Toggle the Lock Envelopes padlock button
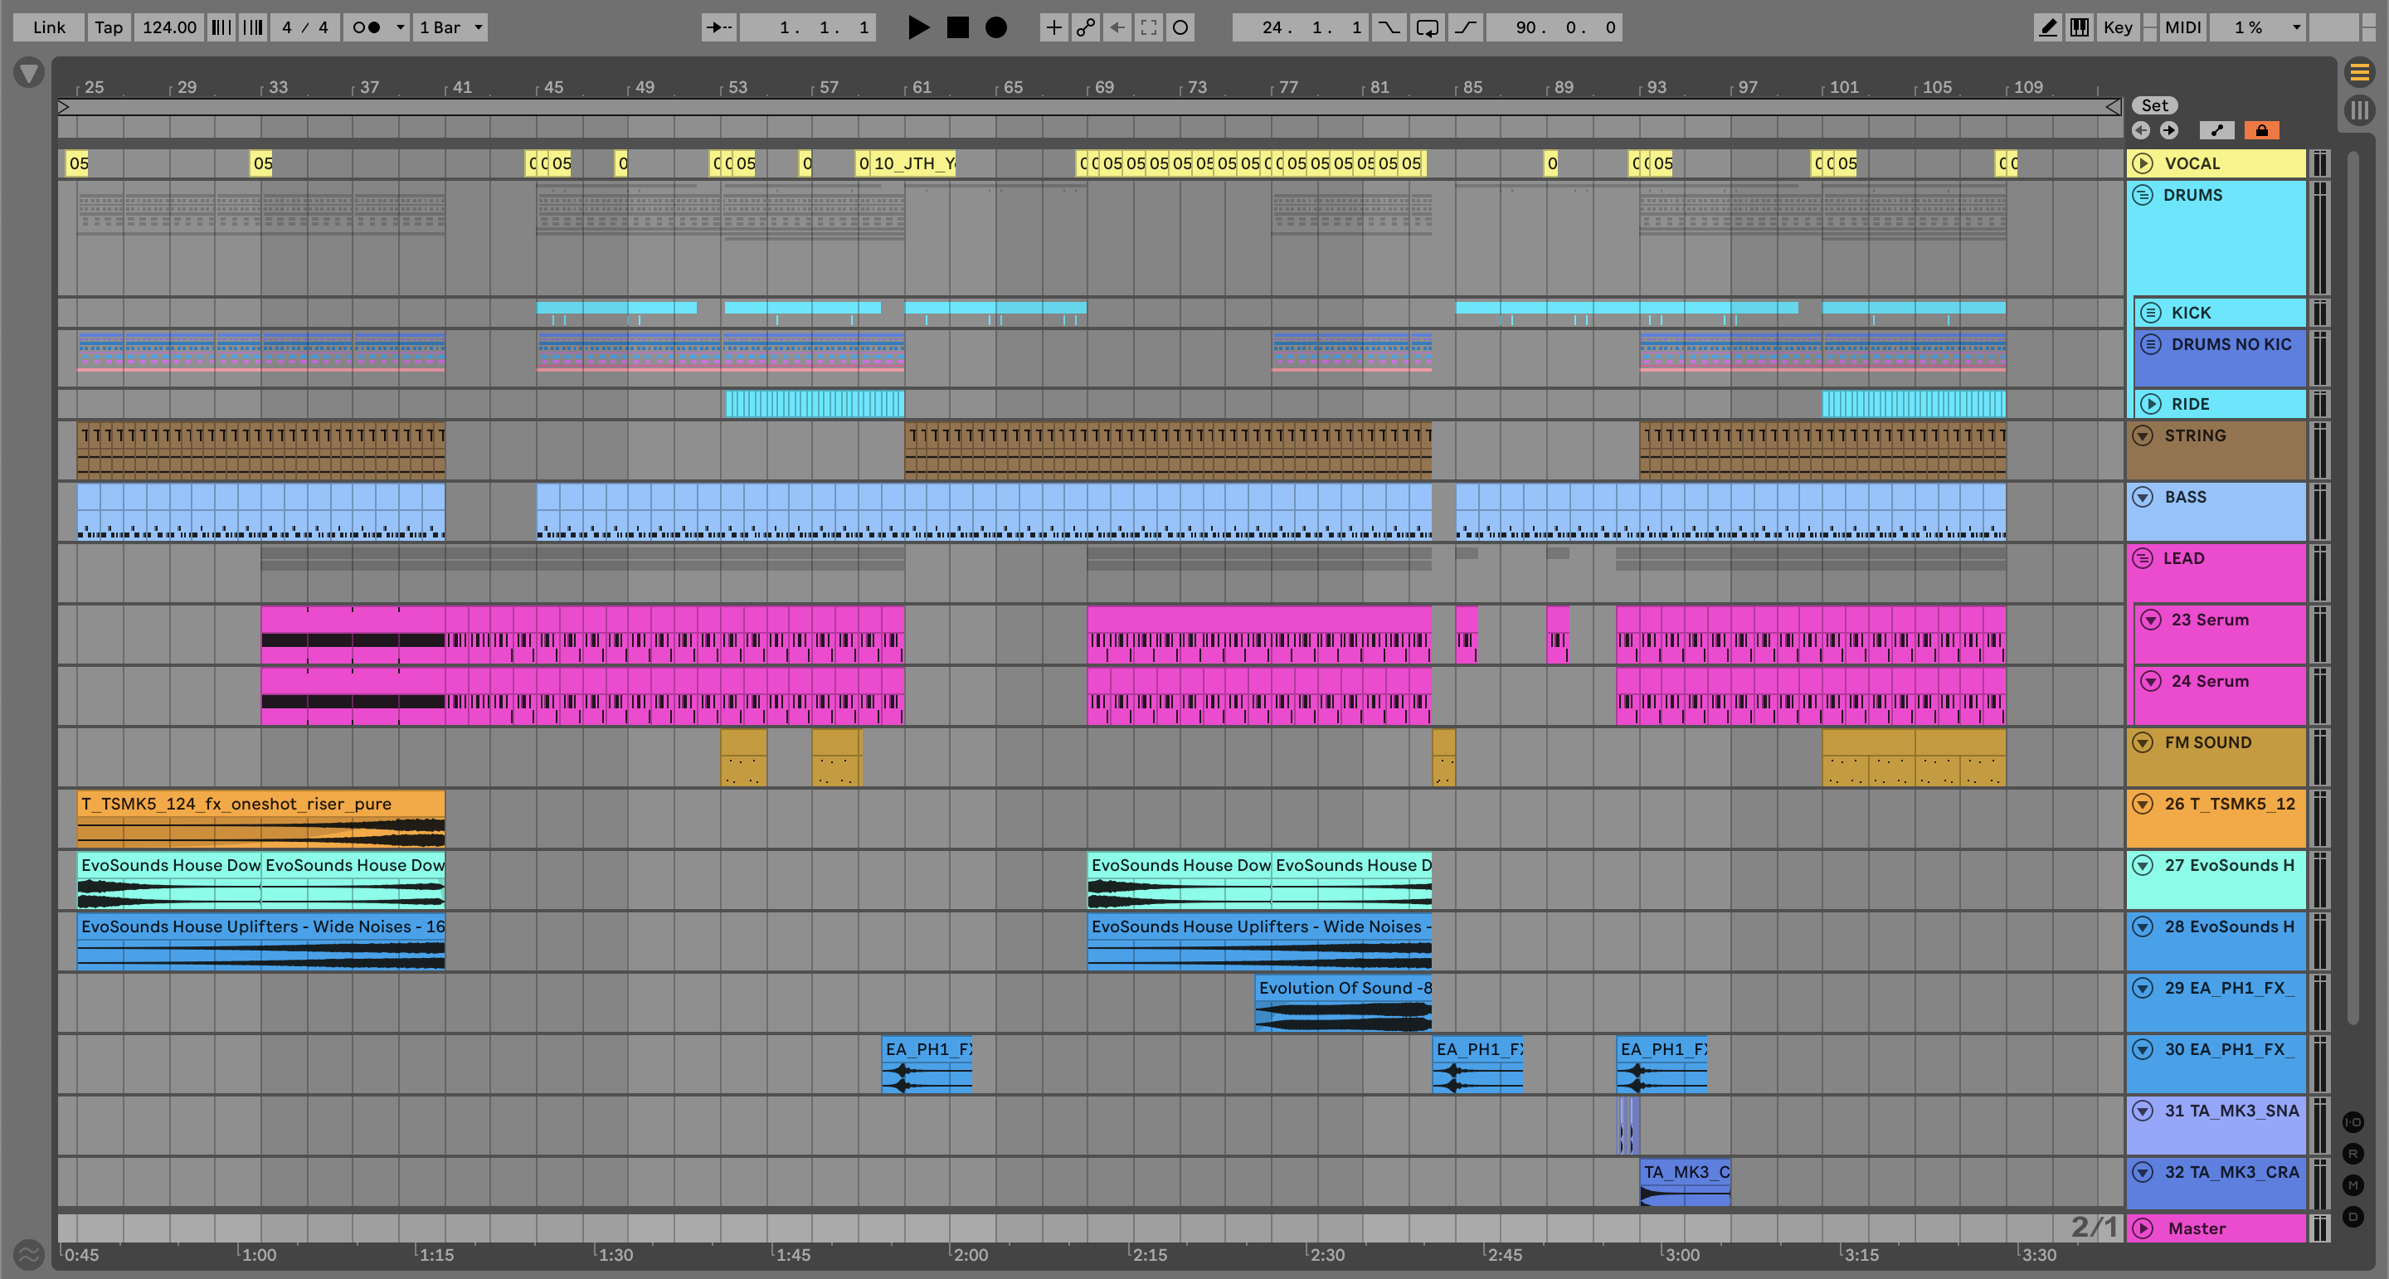The width and height of the screenshot is (2389, 1279). pos(2261,130)
